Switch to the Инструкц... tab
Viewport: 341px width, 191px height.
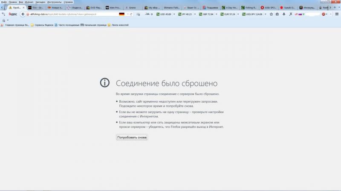(x=307, y=8)
